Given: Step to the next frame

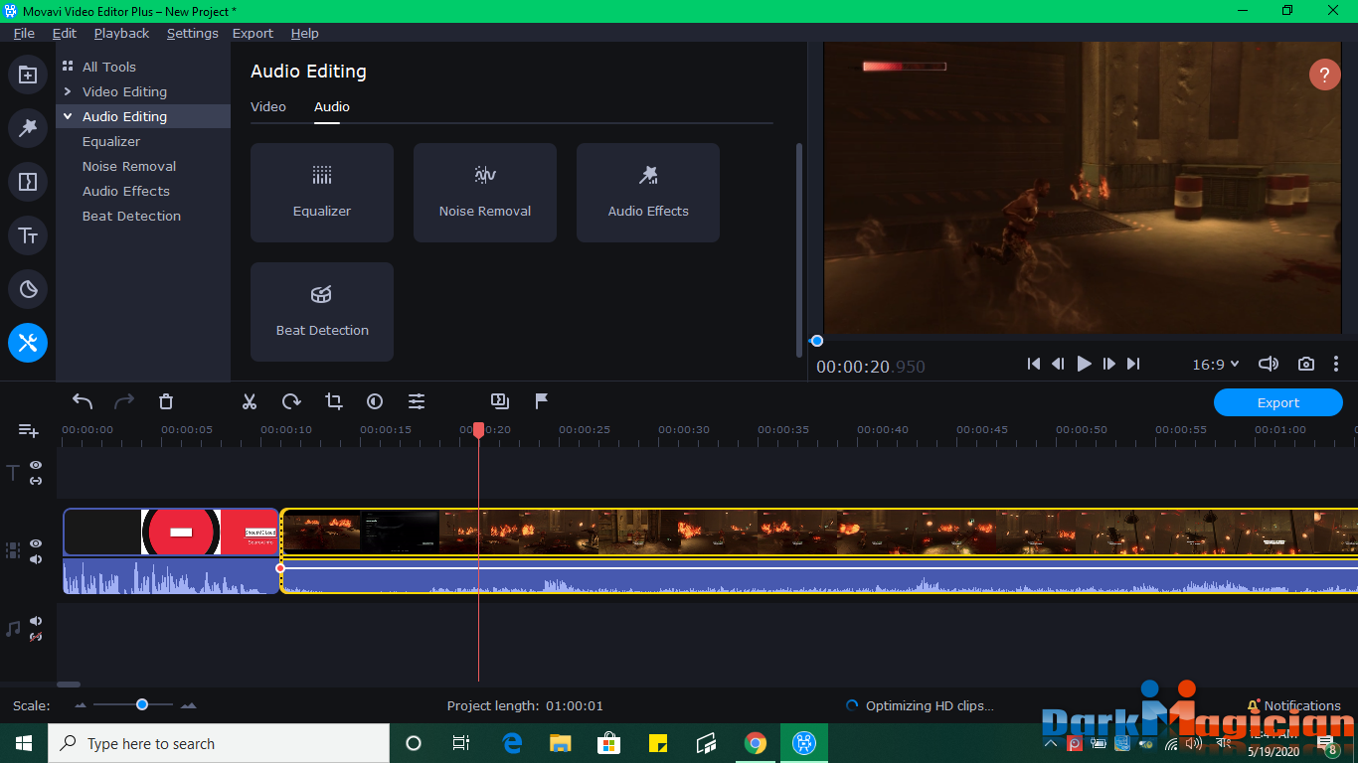Looking at the screenshot, I should tap(1108, 365).
